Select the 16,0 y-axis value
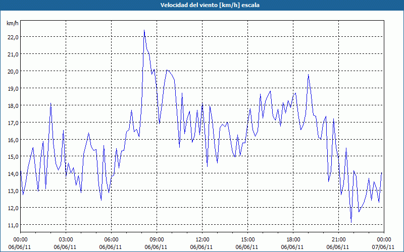 [13, 140]
